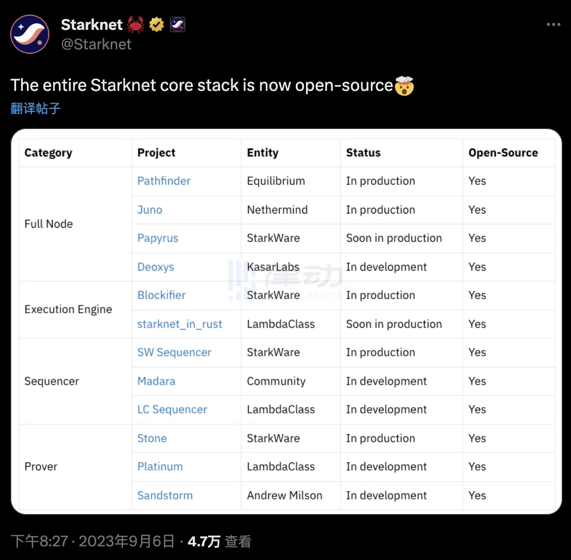Click the SW Sequencer link
This screenshot has width=571, height=560.
(x=174, y=352)
